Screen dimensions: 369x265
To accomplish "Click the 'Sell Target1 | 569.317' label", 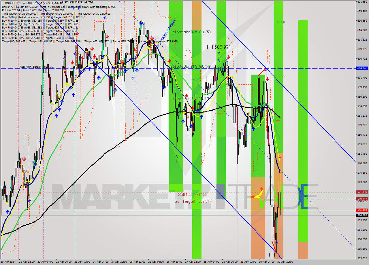I will click(193, 202).
